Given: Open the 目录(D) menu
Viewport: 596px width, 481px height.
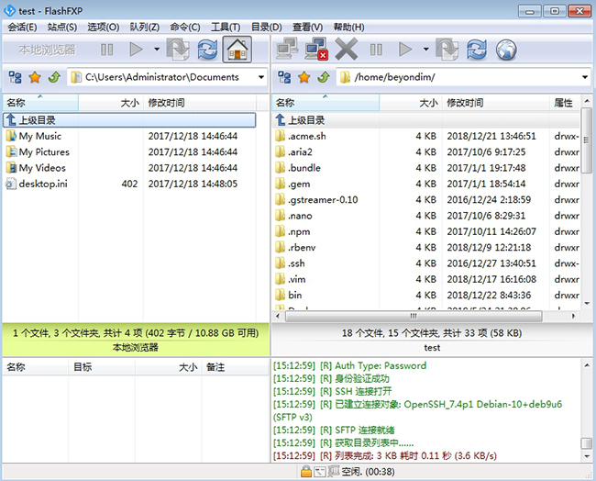Looking at the screenshot, I should (267, 28).
